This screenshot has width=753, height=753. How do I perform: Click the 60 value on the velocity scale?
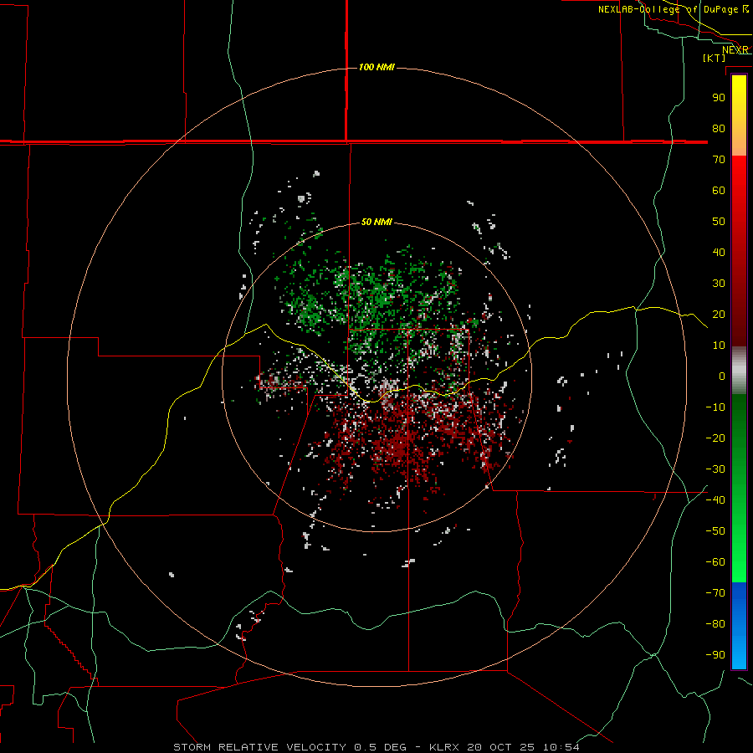point(719,190)
